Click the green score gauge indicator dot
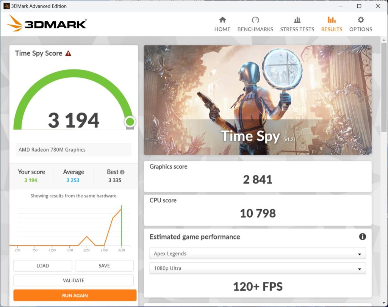Screen dimensions: 388x307 (x=130, y=122)
